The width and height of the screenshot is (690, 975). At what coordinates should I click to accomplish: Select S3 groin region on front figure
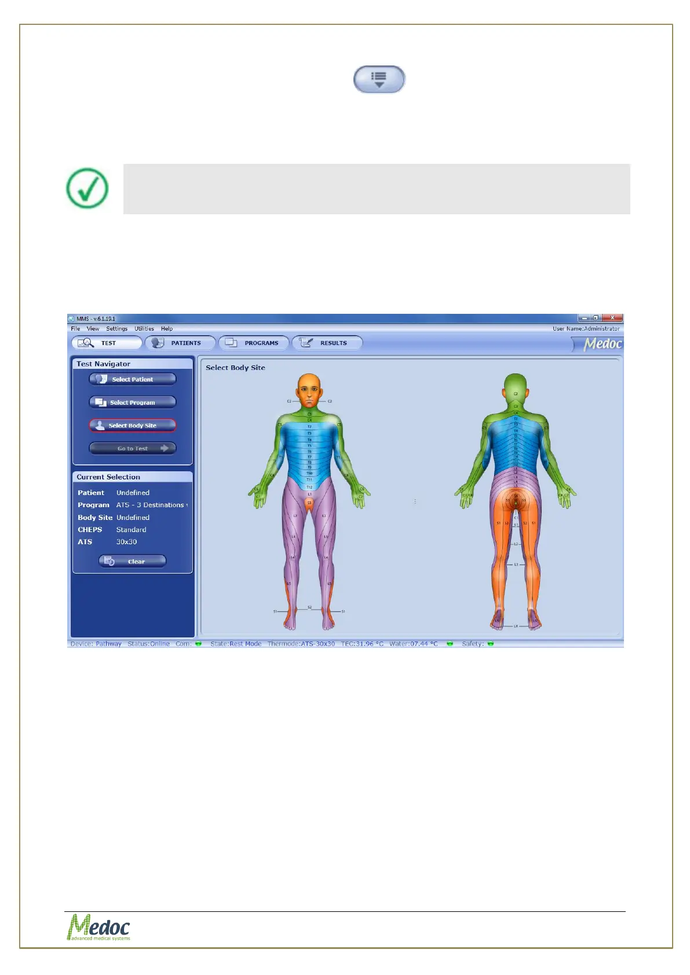[x=309, y=504]
